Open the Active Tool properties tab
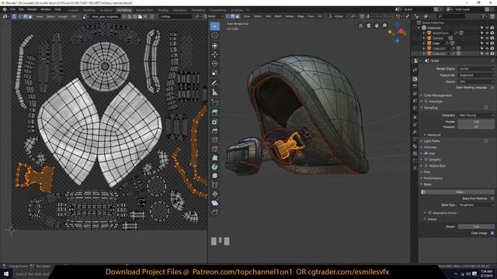The height and width of the screenshot is (279, 497). click(x=415, y=71)
